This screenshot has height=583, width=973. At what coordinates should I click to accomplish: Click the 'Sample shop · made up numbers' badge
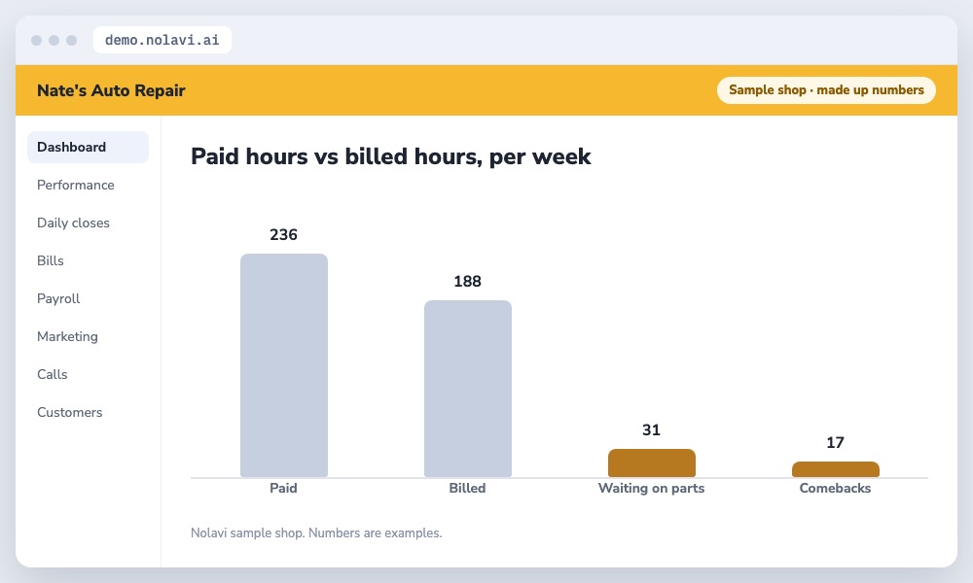(x=826, y=89)
